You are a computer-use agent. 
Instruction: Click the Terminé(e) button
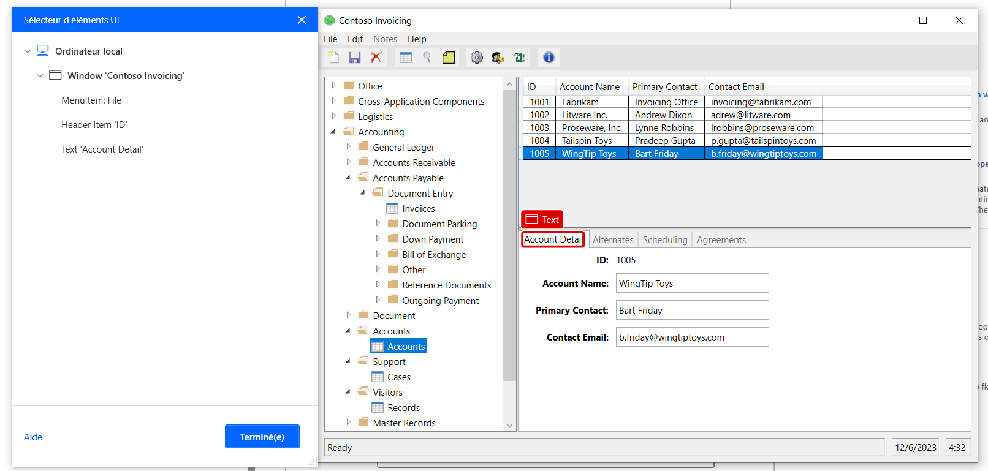pos(262,437)
